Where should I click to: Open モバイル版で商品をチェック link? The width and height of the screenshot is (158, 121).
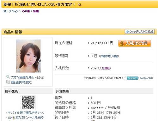point(26,113)
